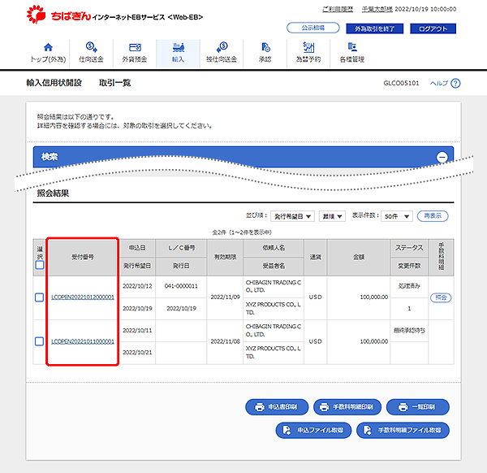Toggle the select-all checkbox in header
The height and width of the screenshot is (473, 487).
(40, 265)
